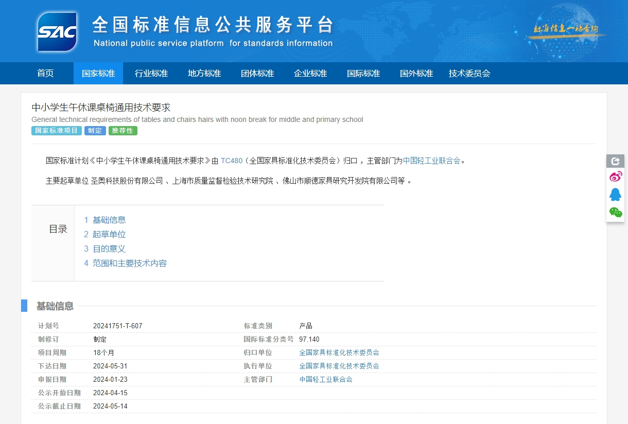Click the SAC logo in the header

click(57, 31)
